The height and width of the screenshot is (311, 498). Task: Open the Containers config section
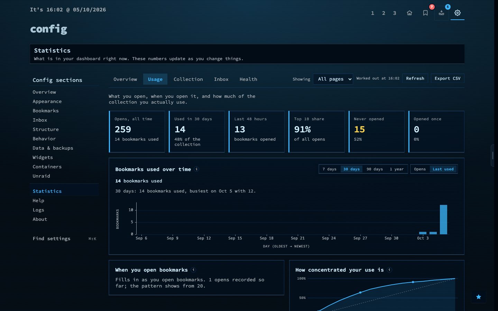[x=64, y=167]
